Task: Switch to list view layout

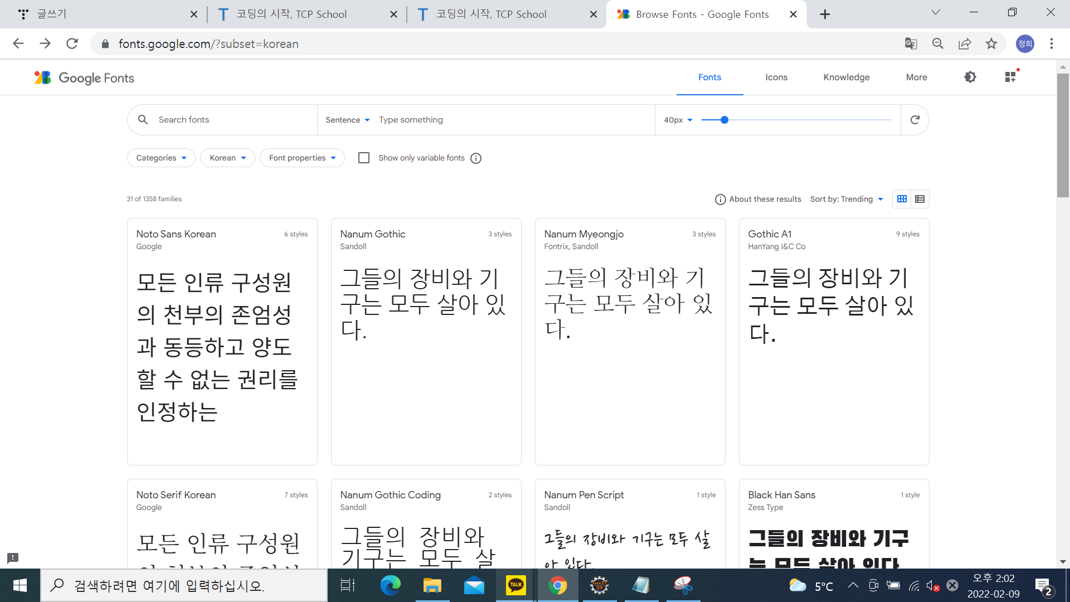Action: click(x=920, y=199)
